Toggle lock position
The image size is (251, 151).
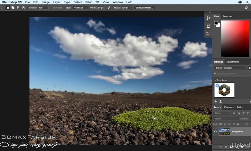[229, 124]
